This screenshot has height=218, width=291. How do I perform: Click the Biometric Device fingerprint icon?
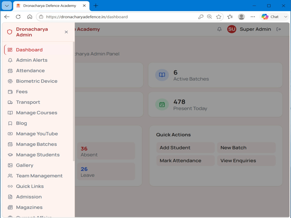(10, 81)
